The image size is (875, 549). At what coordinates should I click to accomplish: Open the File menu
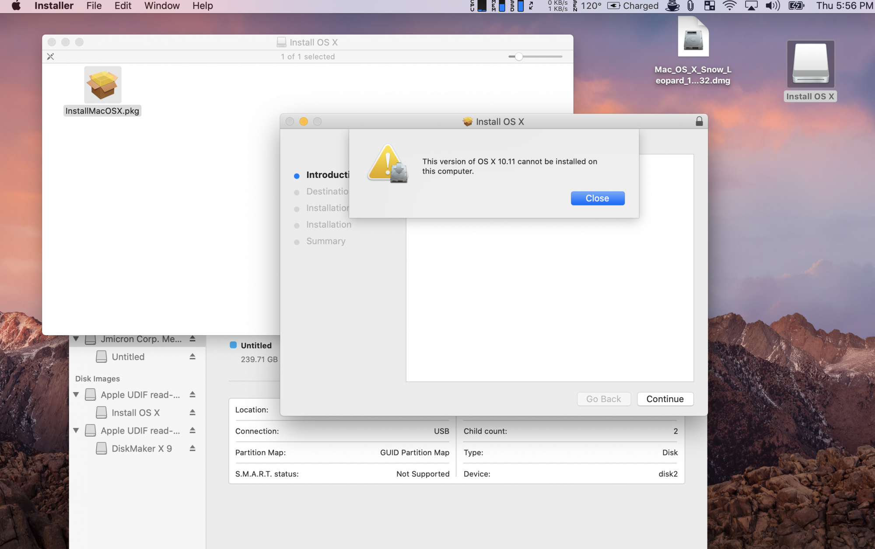click(94, 6)
